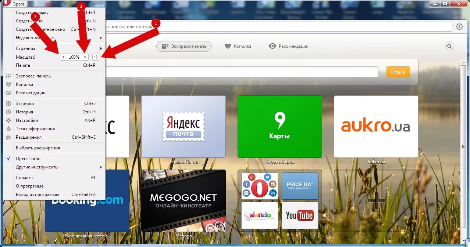Toggle the Opera Turbo checkmark
Viewport: 470px width, 247px height.
pos(8,159)
